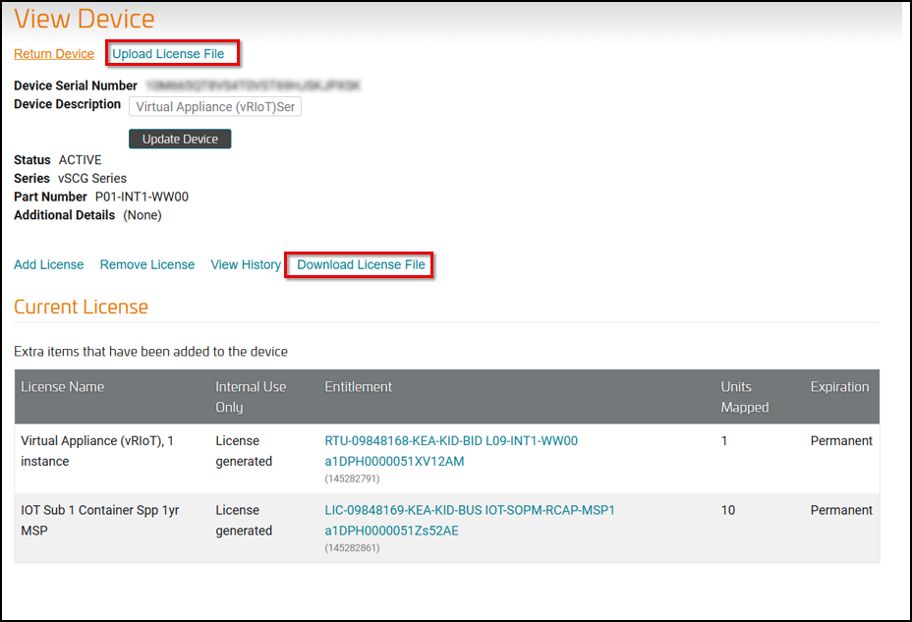Click the Internal Use Only column header
The height and width of the screenshot is (622, 912).
tap(251, 397)
